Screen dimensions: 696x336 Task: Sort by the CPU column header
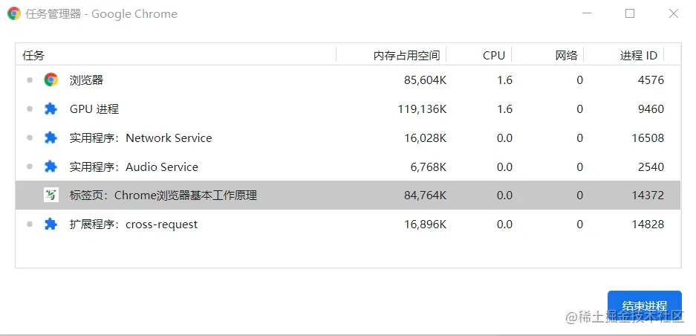[479, 55]
